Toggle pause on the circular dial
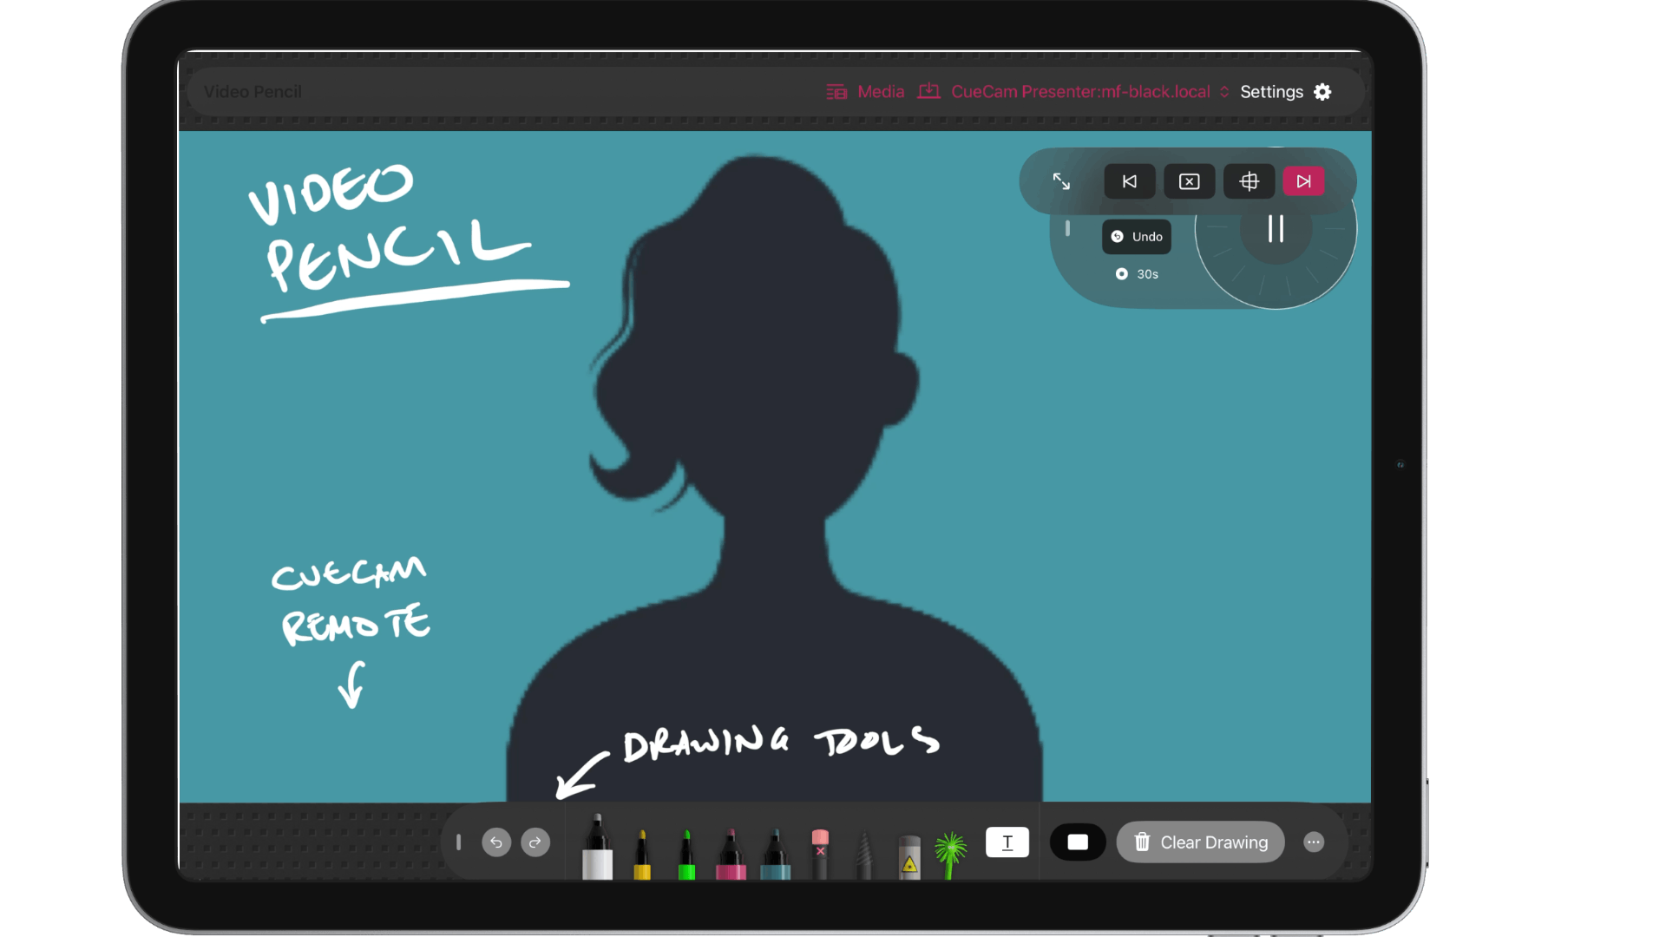This screenshot has width=1666, height=937. (x=1275, y=229)
